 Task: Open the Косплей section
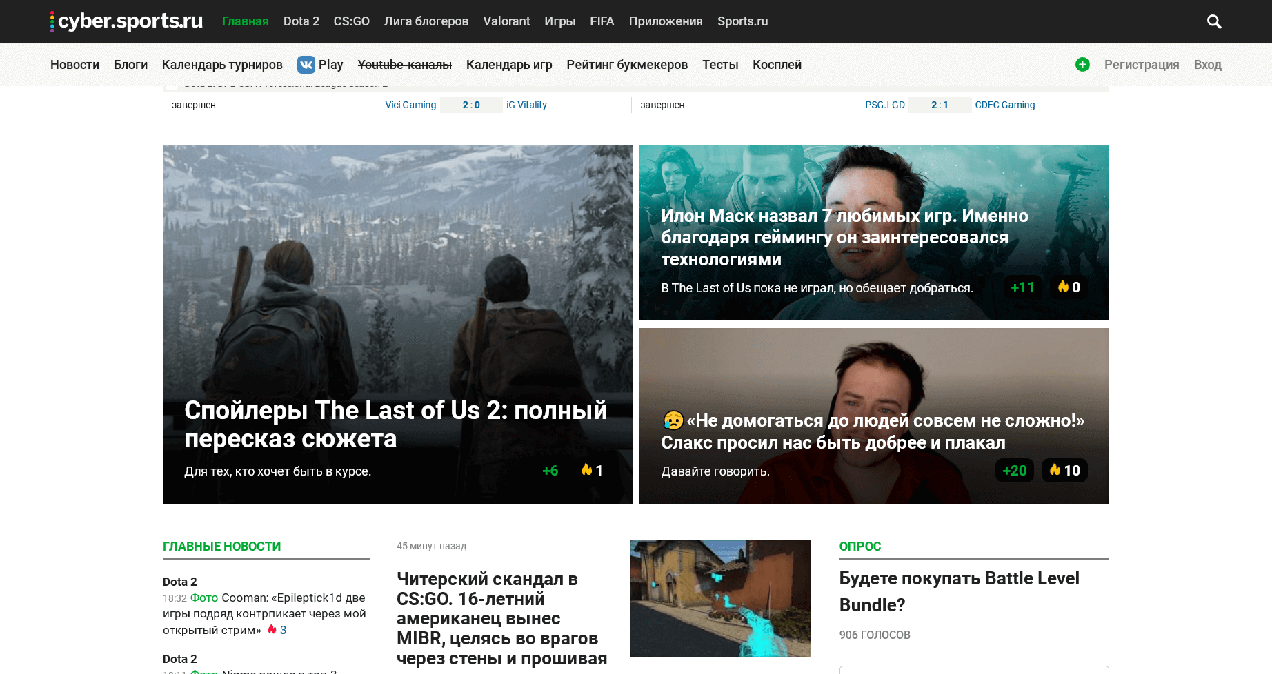click(777, 65)
